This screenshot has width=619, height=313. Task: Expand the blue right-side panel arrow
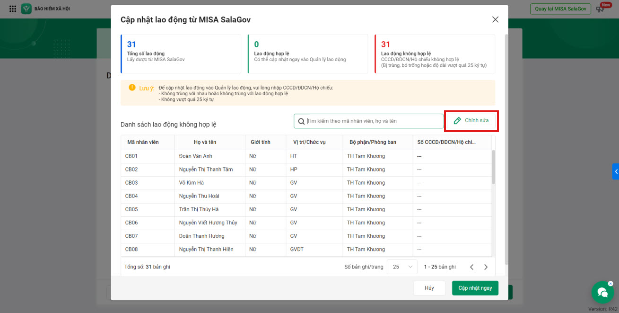(x=616, y=171)
